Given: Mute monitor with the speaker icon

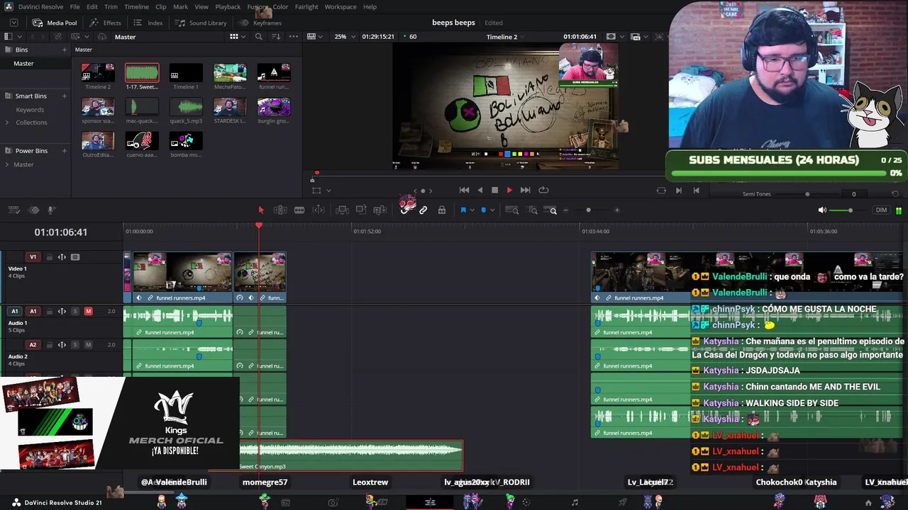Looking at the screenshot, I should click(822, 210).
